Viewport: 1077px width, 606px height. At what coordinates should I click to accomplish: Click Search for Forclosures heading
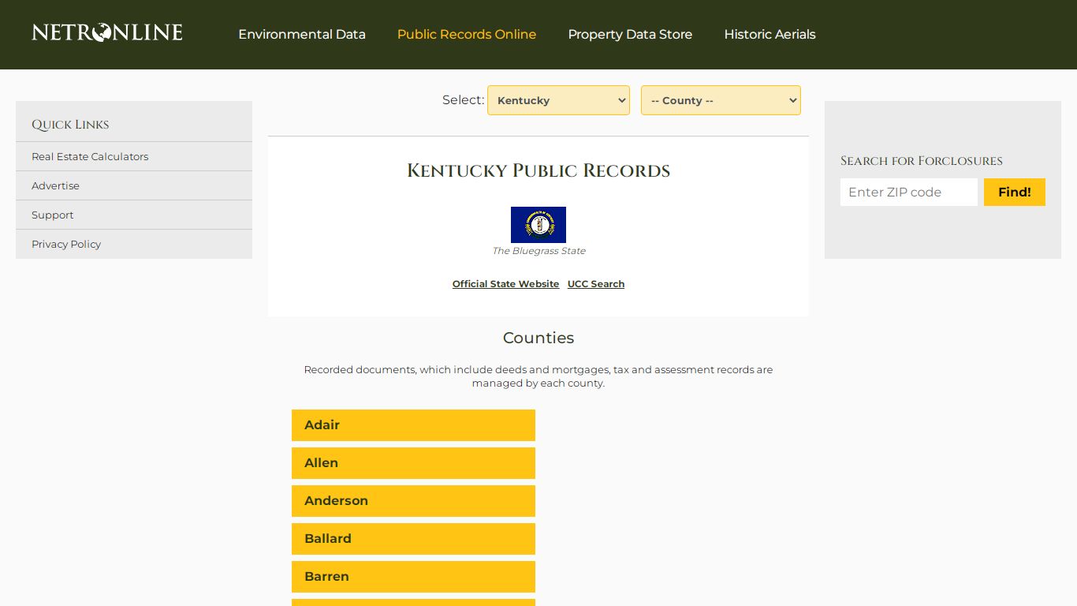[x=921, y=161]
